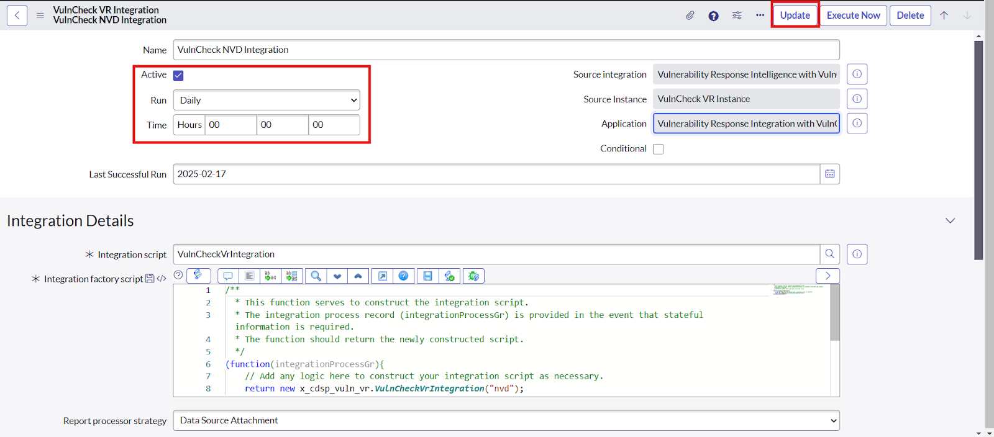Open script debugger bug icon
This screenshot has width=994, height=437.
click(473, 276)
